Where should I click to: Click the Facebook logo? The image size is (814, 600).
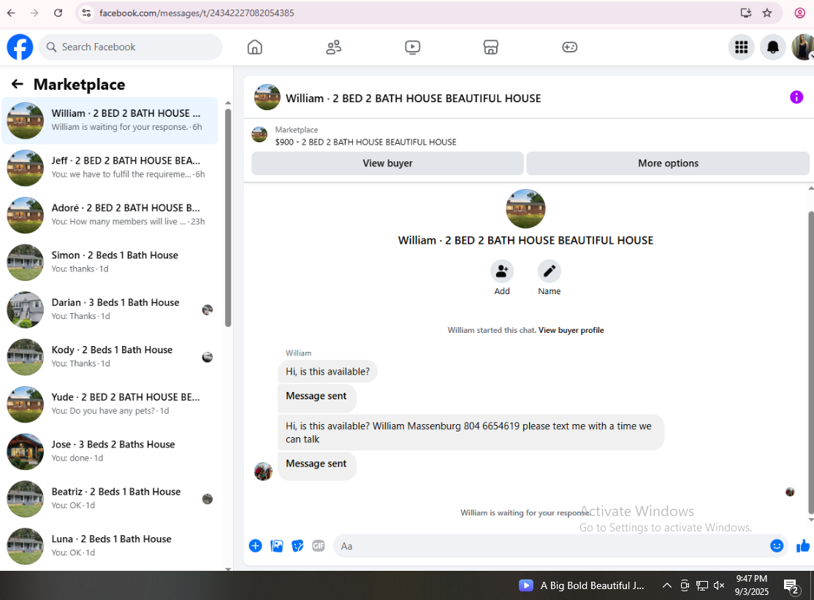click(x=20, y=47)
